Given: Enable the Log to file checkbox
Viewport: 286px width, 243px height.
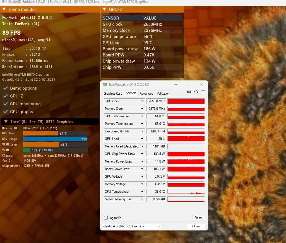Looking at the screenshot, I should 106,218.
